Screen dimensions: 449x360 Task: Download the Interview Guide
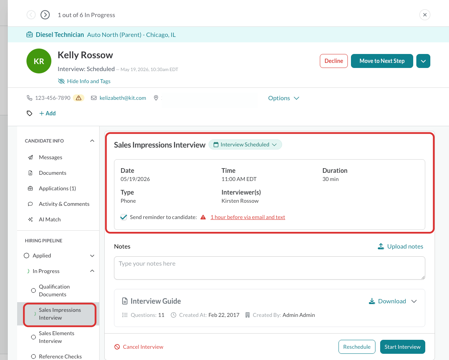pyautogui.click(x=387, y=301)
